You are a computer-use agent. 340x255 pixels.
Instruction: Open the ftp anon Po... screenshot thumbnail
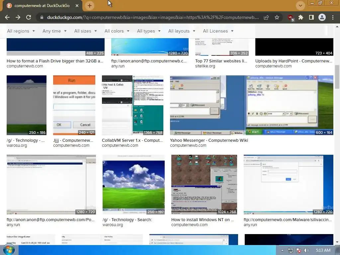51,185
